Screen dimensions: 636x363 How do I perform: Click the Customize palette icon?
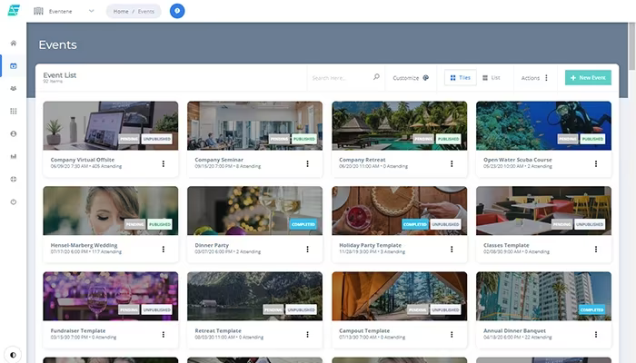coord(426,77)
